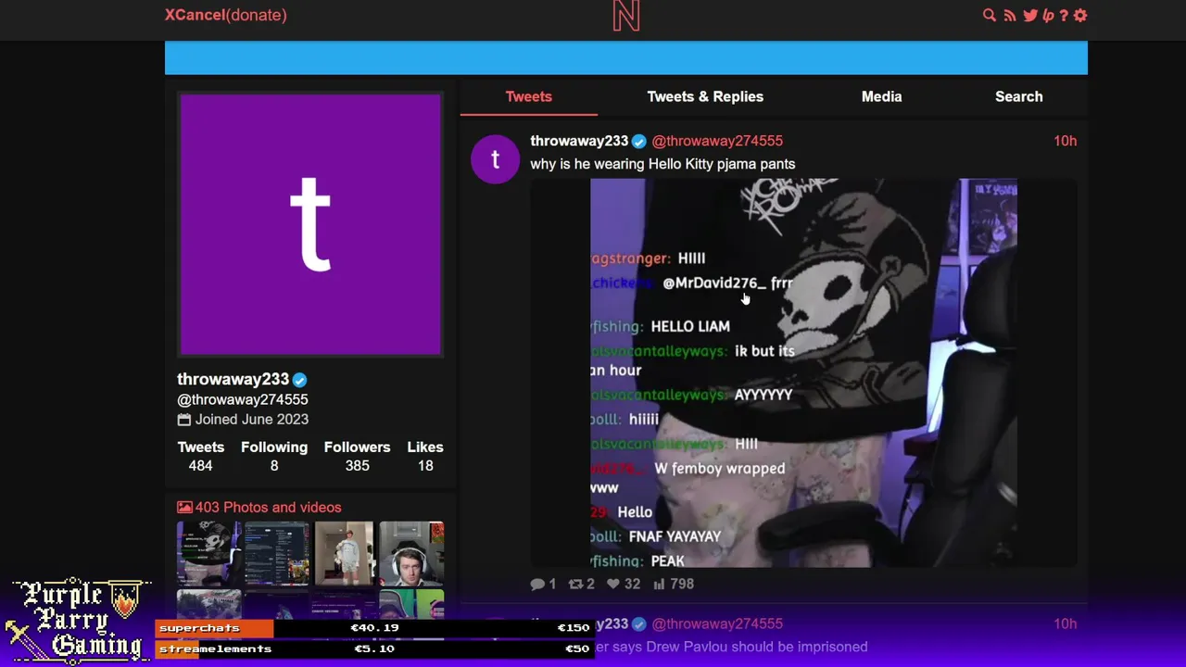1186x667 pixels.
Task: Open the question mark About icon
Action: coord(1064,15)
